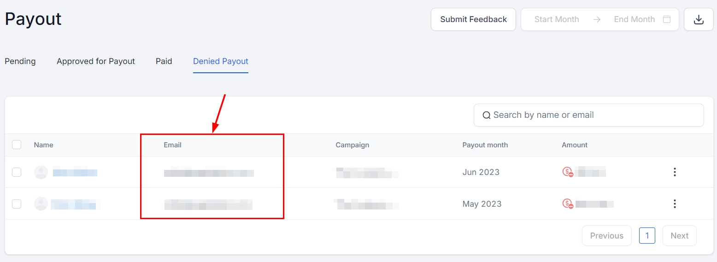Click the May 2023 row avatar icon
This screenshot has height=262, width=717.
(41, 204)
